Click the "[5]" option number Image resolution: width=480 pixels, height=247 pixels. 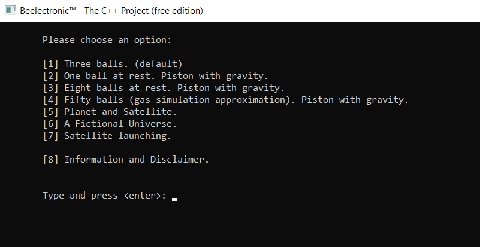(x=50, y=112)
